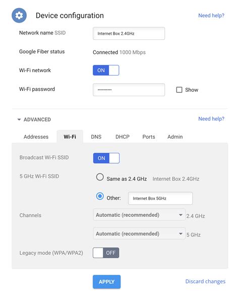Click the APPLY button

107,282
